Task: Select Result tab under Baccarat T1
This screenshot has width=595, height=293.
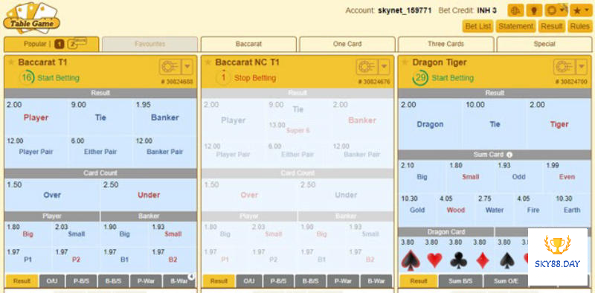Action: pos(22,281)
